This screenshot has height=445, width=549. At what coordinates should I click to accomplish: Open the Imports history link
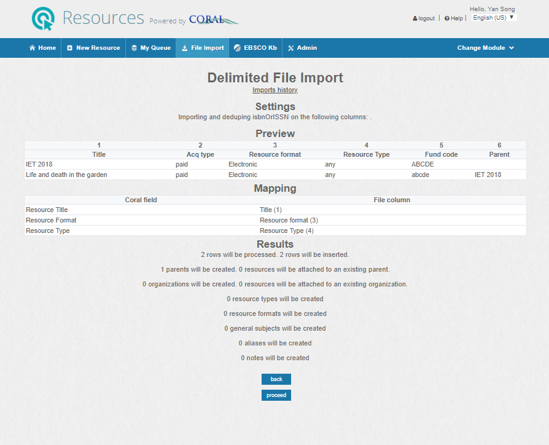pyautogui.click(x=275, y=90)
